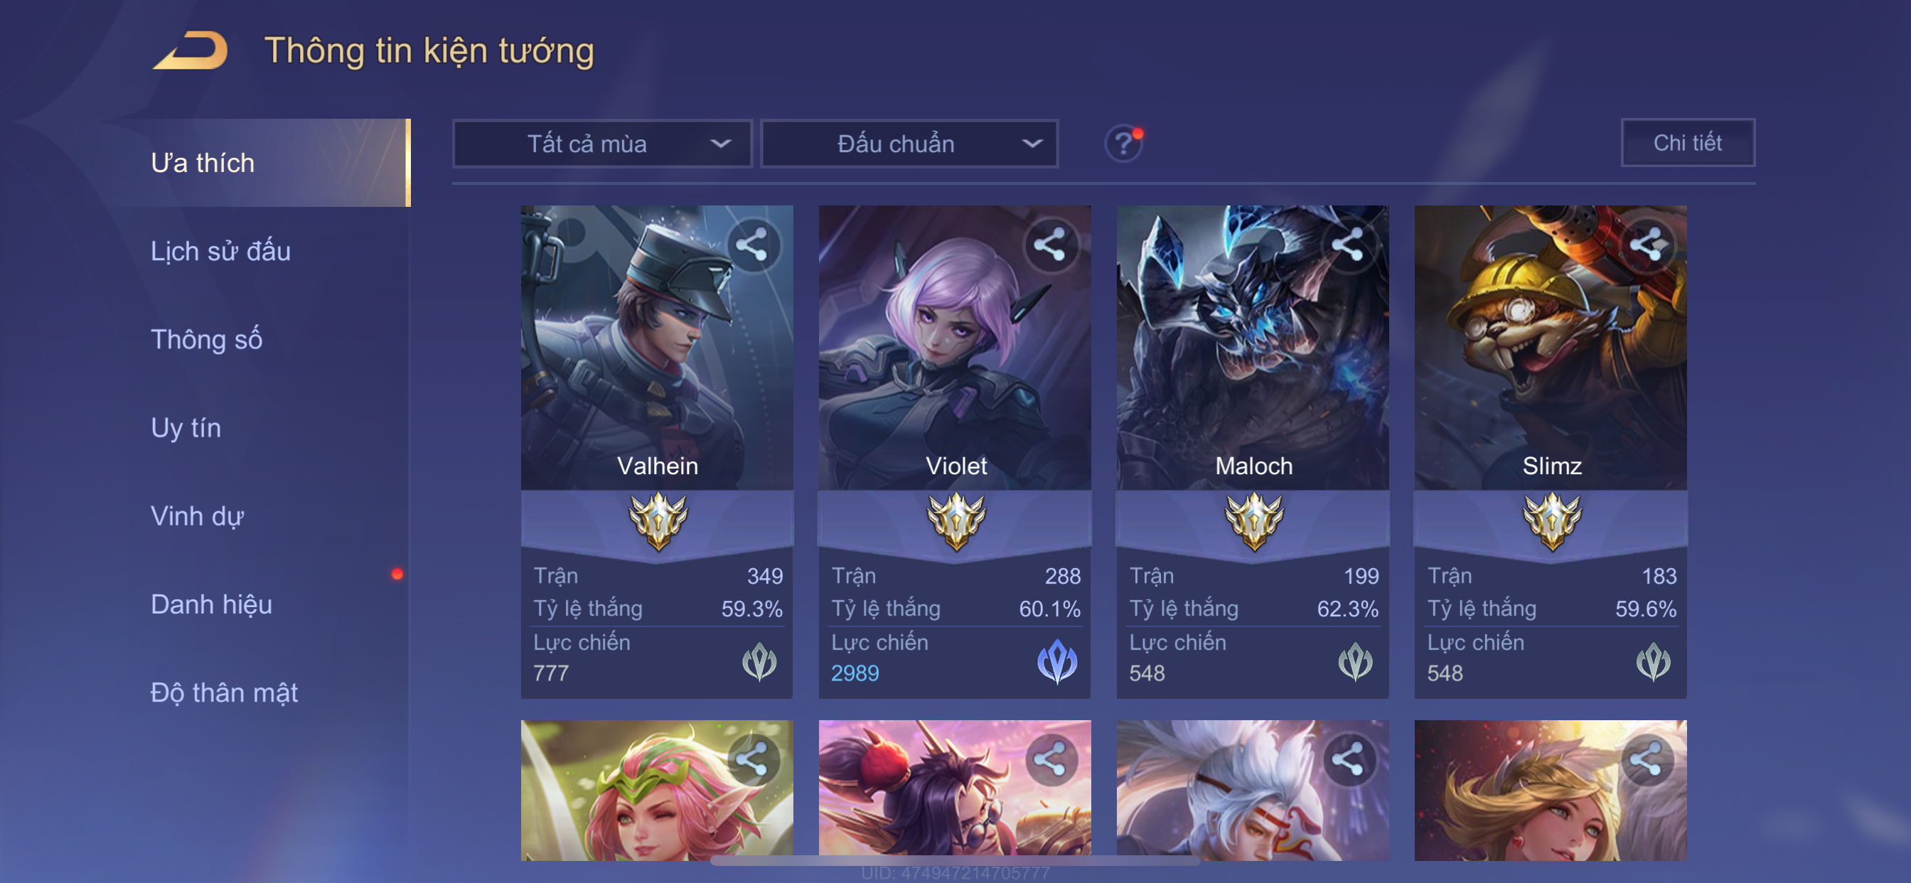Open the Thông số tab
This screenshot has height=883, width=1911.
pos(206,339)
